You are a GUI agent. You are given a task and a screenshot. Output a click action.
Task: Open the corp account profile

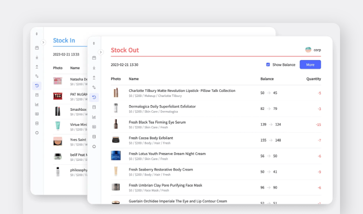(313, 50)
